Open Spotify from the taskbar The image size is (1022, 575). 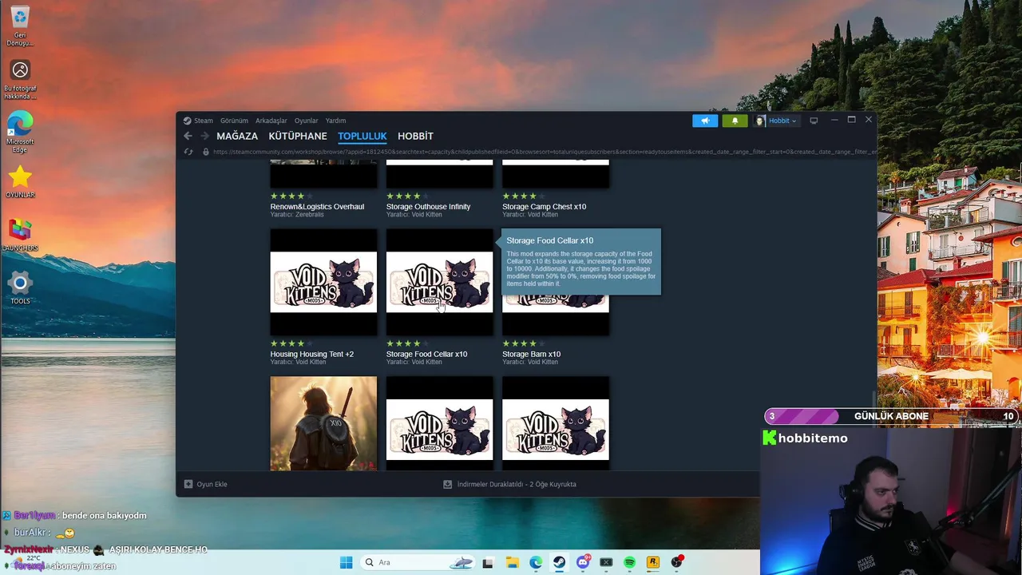[x=629, y=562]
